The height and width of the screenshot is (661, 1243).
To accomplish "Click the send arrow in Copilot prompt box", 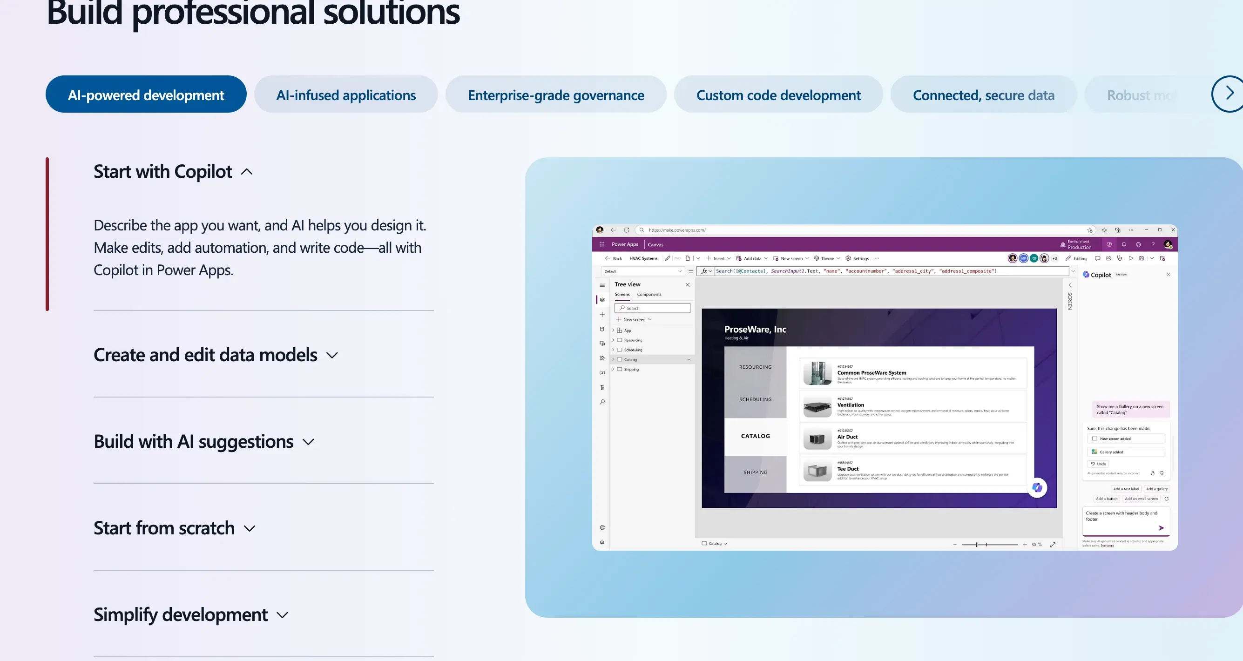I will (1162, 528).
